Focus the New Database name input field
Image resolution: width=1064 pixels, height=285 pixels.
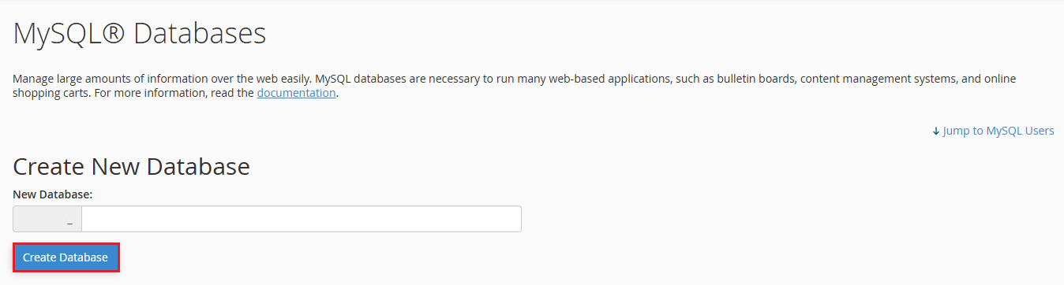click(x=302, y=219)
